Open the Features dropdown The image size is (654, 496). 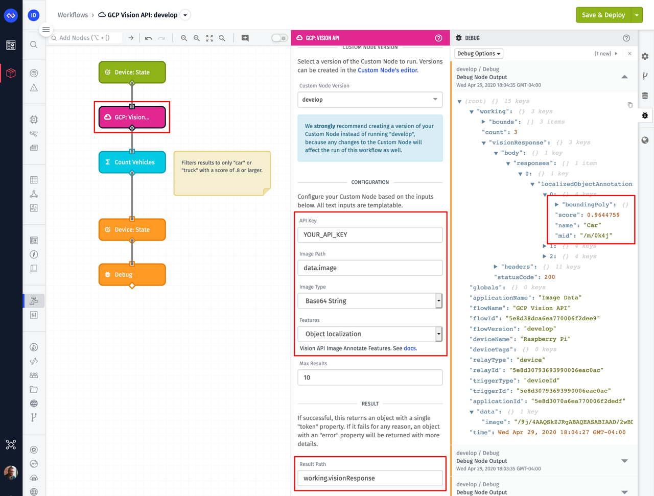370,334
